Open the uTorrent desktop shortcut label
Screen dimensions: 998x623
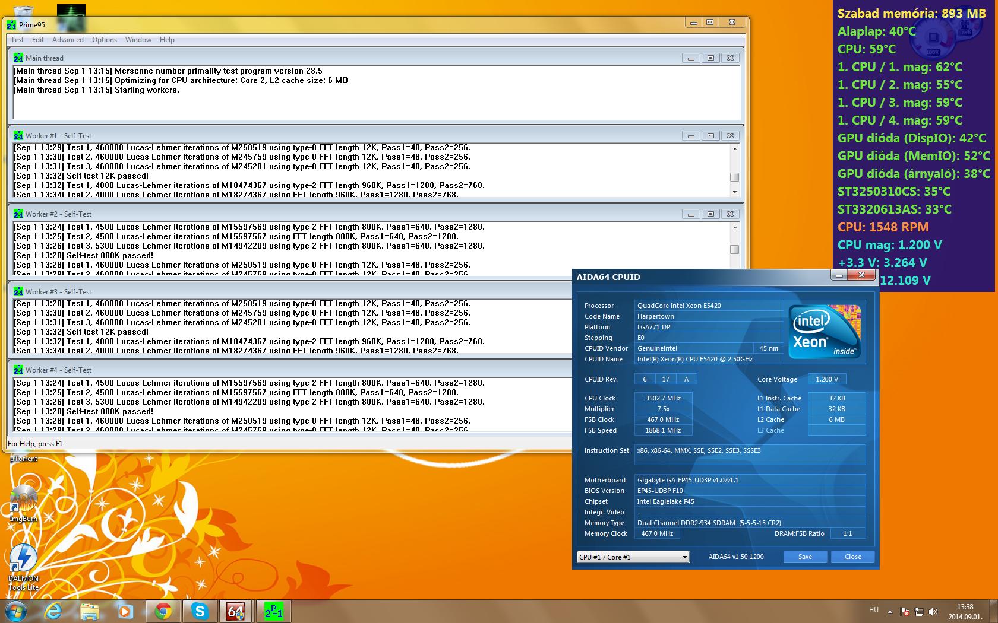24,459
